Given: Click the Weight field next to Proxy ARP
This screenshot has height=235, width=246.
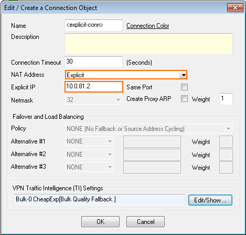Looking at the screenshot, I should (x=226, y=99).
